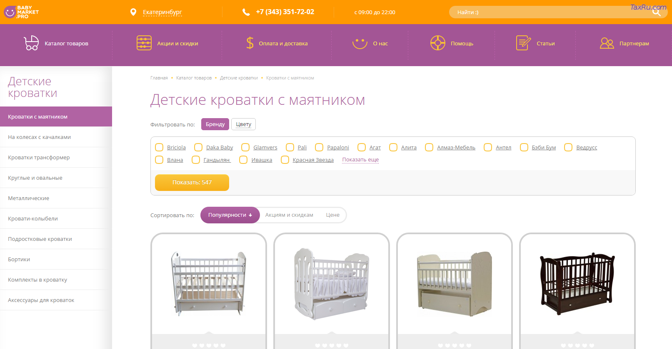The width and height of the screenshot is (672, 349).
Task: Open the Екатеринбург city selector
Action: 162,12
